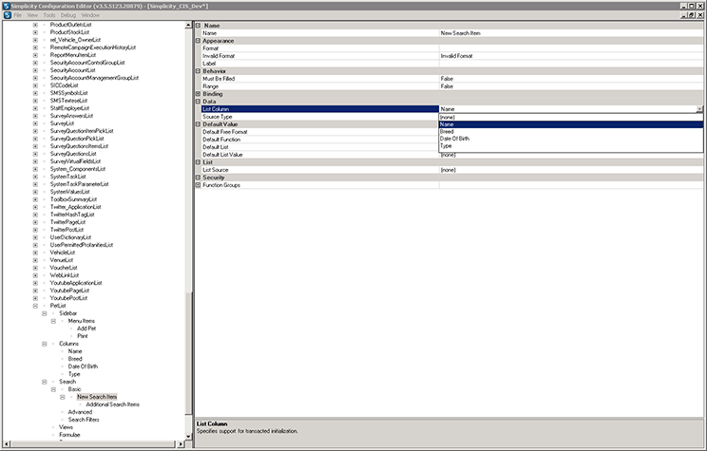Screen dimensions: 707x451
Task: Select the WebLinkList tree item
Action: point(65,275)
